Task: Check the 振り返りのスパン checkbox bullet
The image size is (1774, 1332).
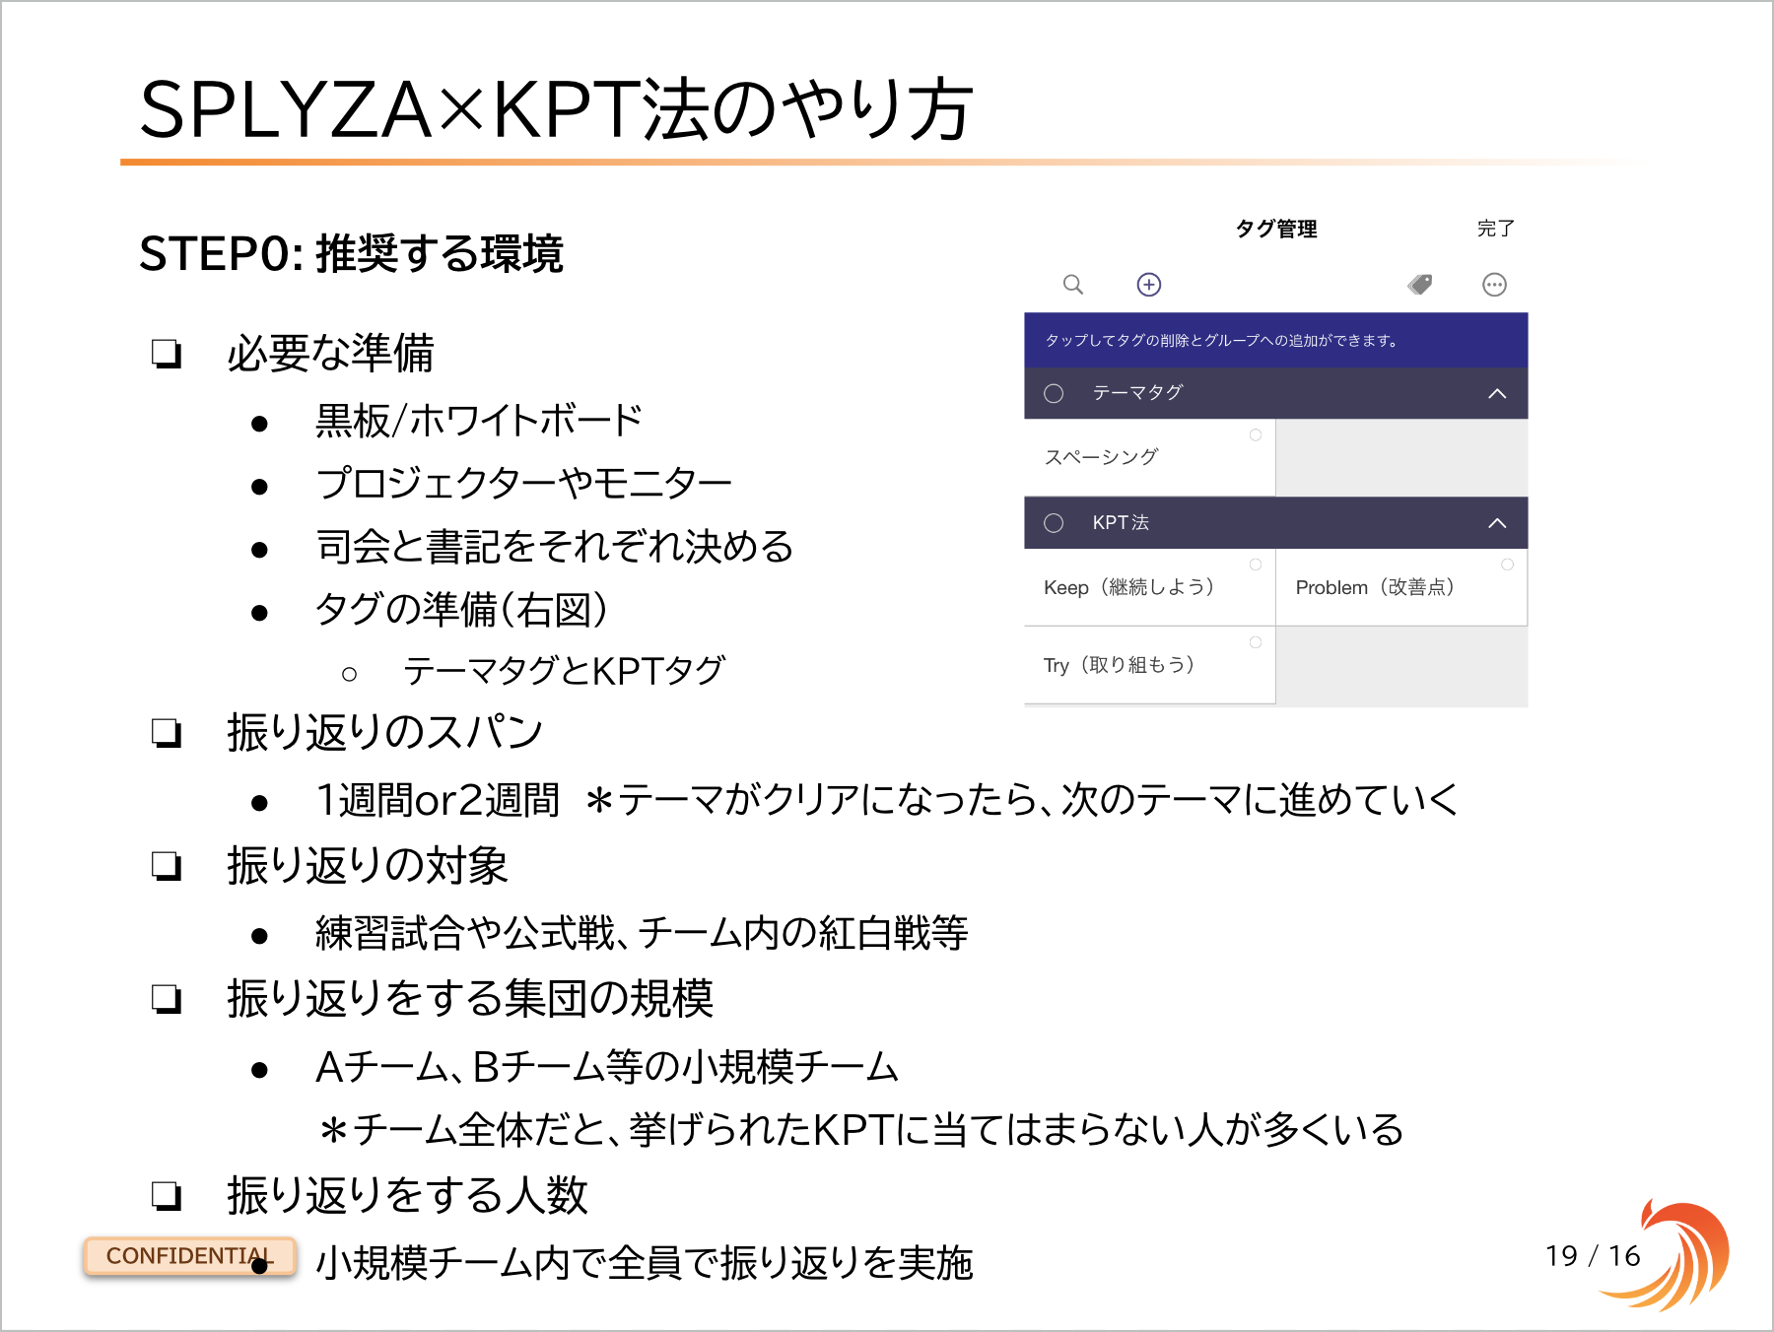Action: click(x=167, y=733)
